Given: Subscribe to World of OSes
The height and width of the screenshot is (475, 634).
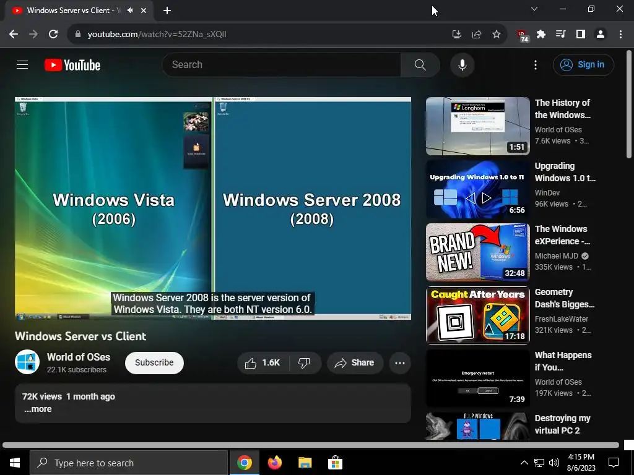Looking at the screenshot, I should click(154, 362).
